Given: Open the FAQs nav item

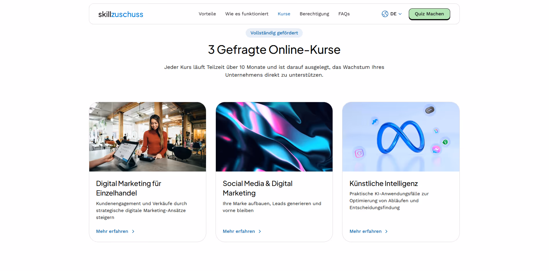Looking at the screenshot, I should pos(344,14).
